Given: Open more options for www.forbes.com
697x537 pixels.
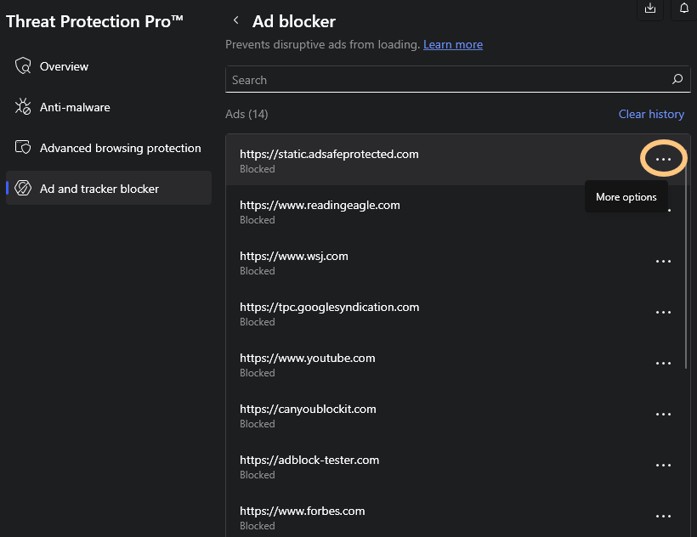Looking at the screenshot, I should point(663,516).
